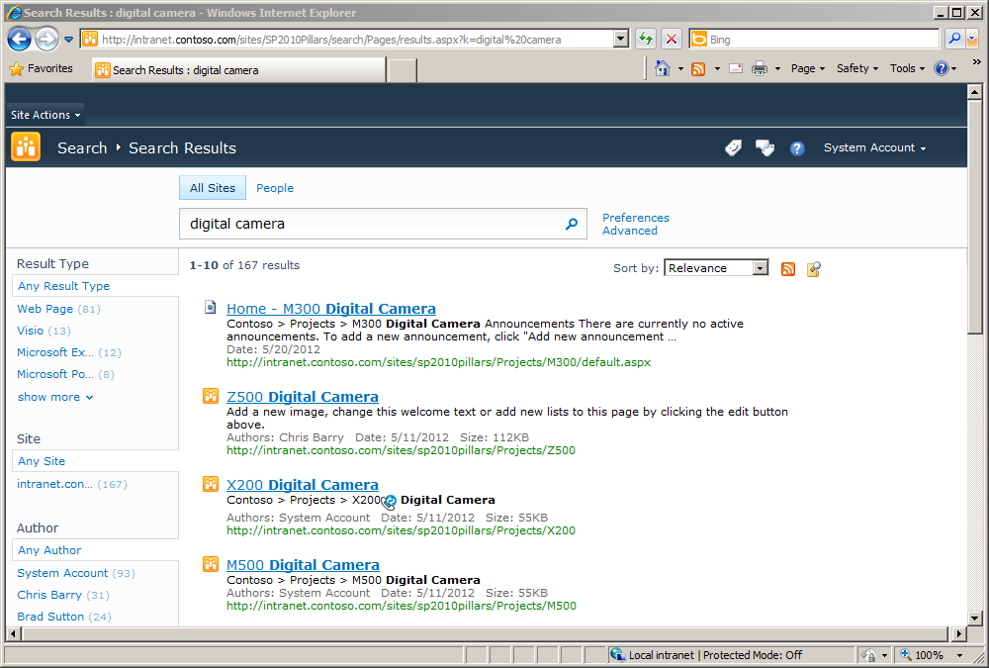Click the page icon beside Home - M300 result
Screen dimensions: 989x668
(x=210, y=308)
